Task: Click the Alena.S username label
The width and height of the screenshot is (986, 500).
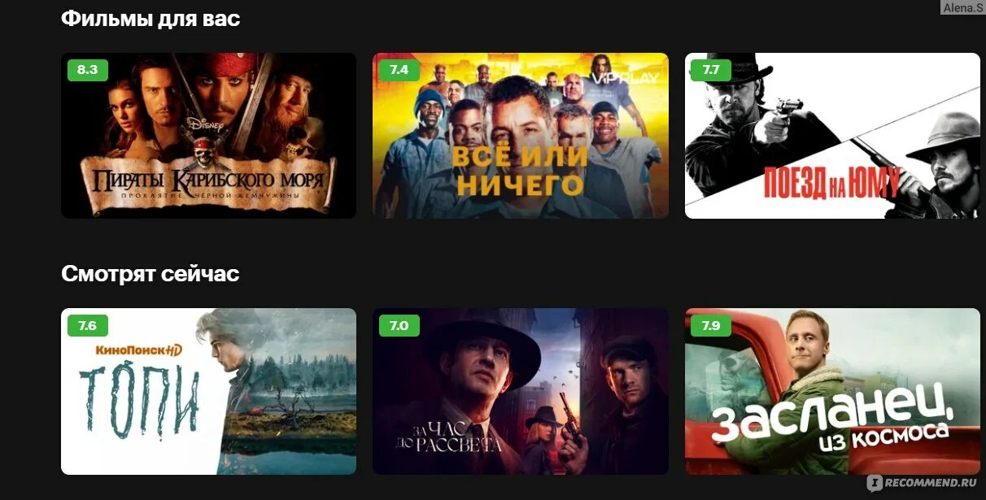Action: (x=963, y=7)
